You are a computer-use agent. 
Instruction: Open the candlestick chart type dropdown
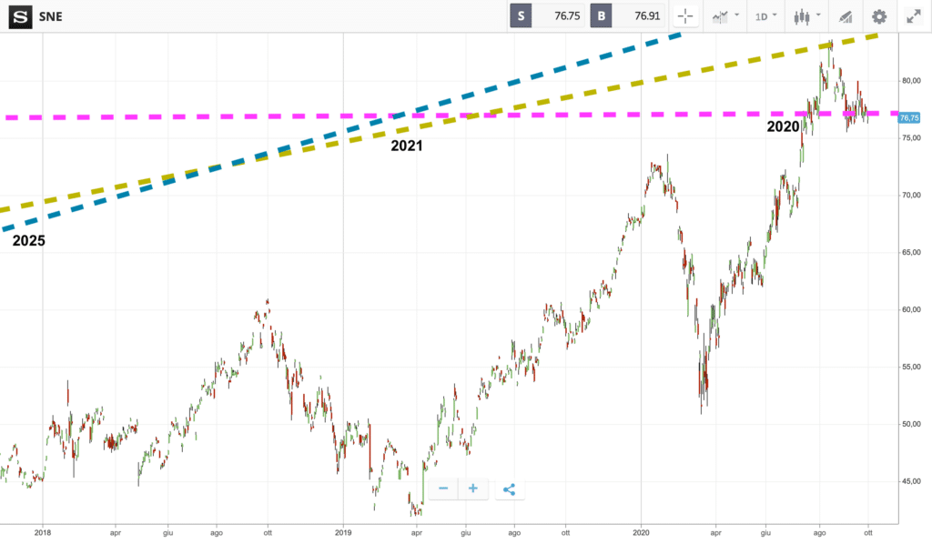click(806, 16)
